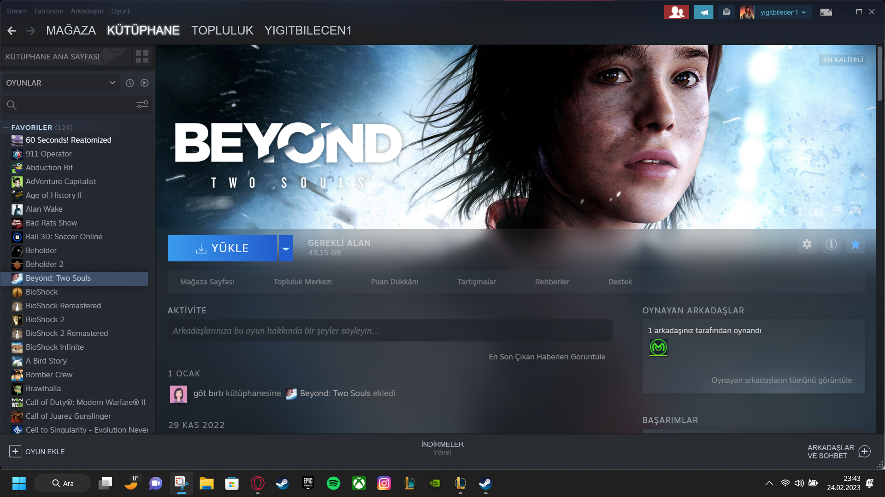Enter Big Picture mode icon
This screenshot has height=497, width=885.
pyautogui.click(x=826, y=12)
